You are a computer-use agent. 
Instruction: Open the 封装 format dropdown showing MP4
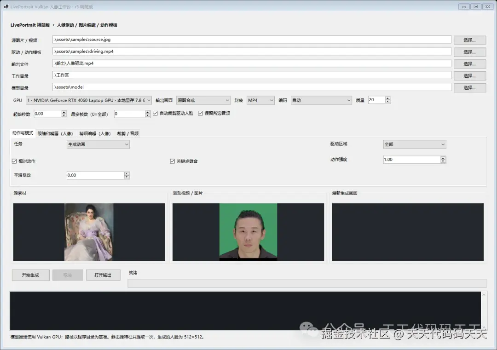coord(260,100)
